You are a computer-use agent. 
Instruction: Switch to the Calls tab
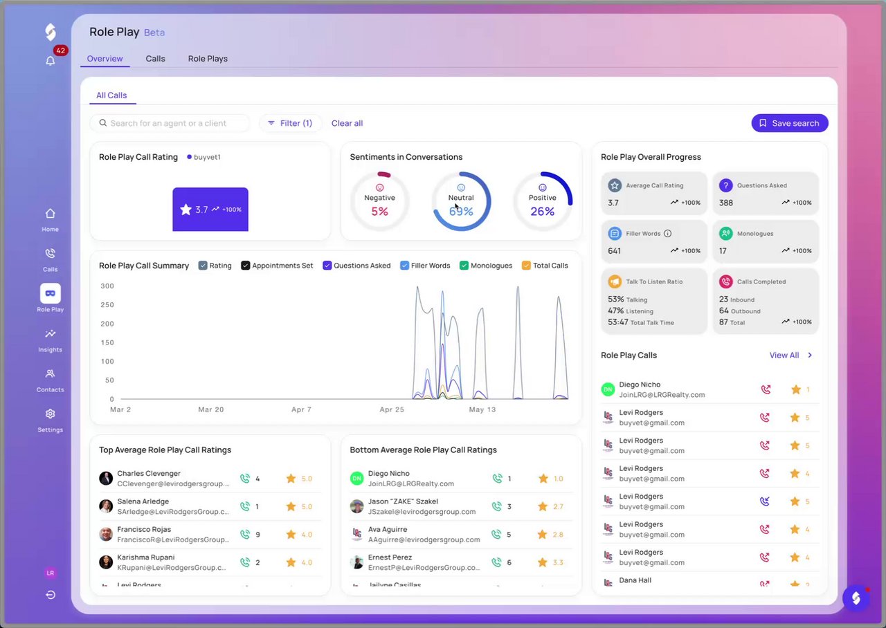pos(156,59)
